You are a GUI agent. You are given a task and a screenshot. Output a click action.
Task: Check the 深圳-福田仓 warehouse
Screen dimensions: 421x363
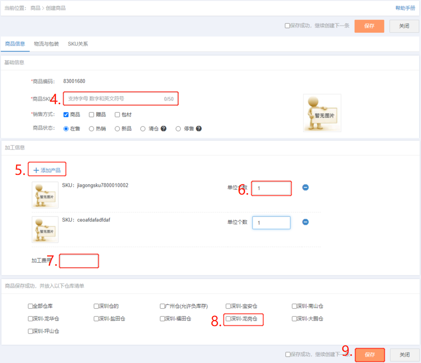(x=162, y=319)
